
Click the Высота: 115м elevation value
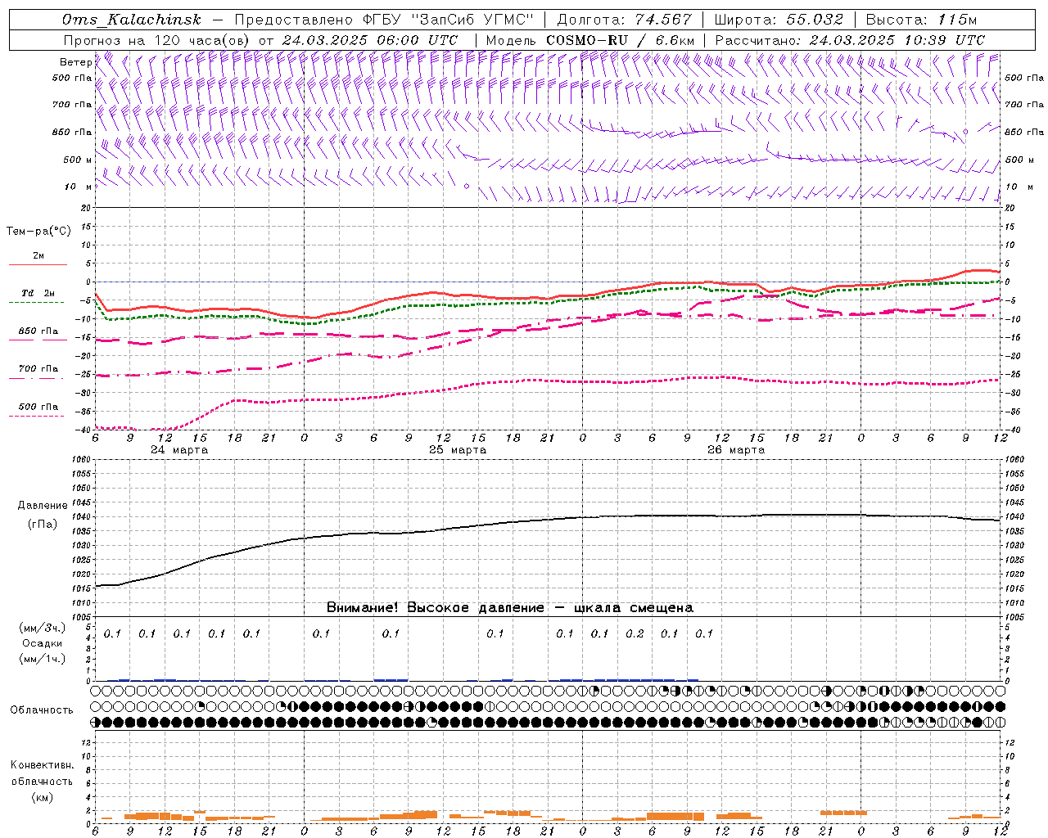pyautogui.click(x=921, y=20)
